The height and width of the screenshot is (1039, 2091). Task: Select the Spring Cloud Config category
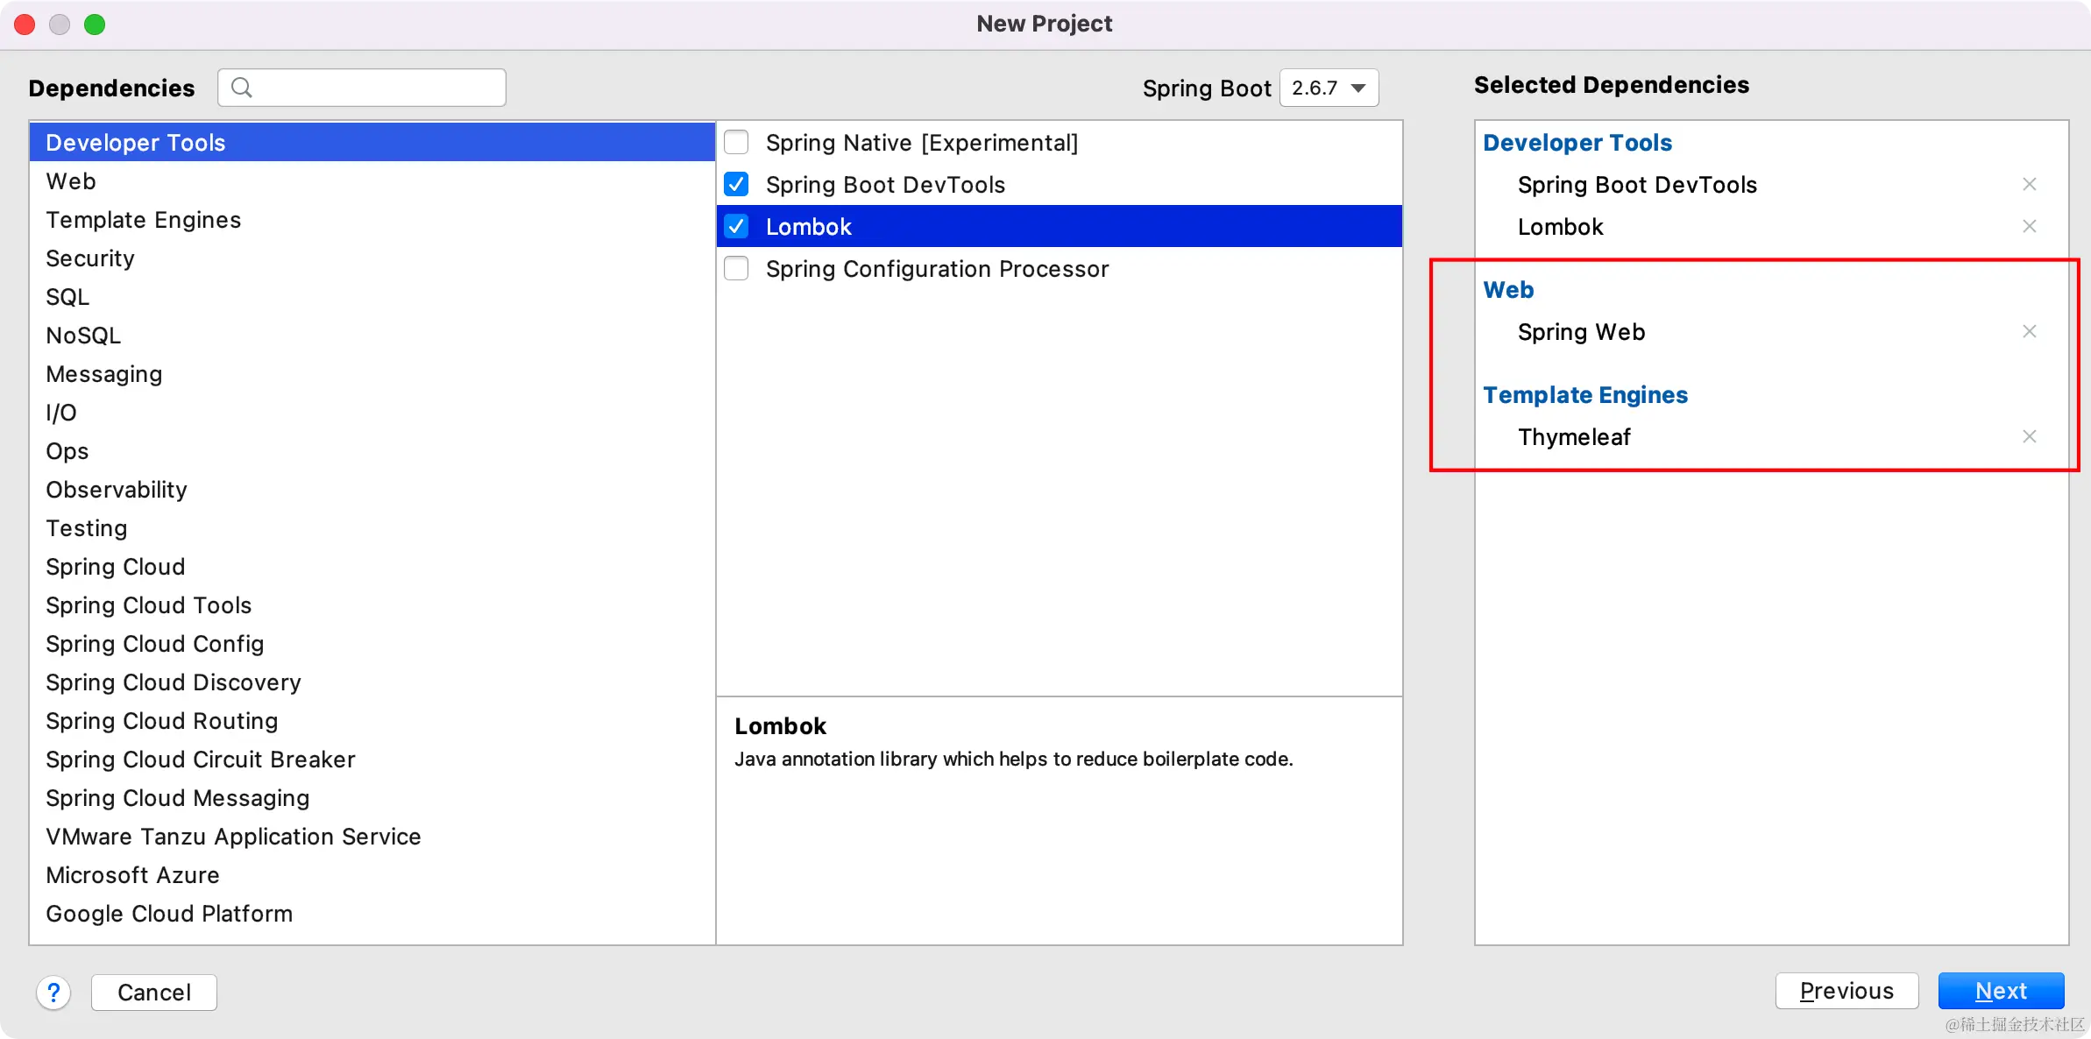click(x=372, y=644)
